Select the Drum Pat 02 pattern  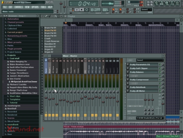coord(50,30)
